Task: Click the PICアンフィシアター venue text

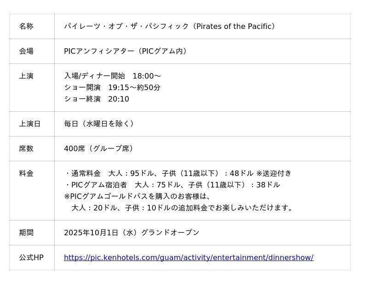Action: 126,51
